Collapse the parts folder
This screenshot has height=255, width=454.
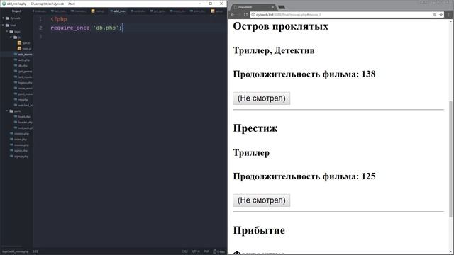pos(14,111)
